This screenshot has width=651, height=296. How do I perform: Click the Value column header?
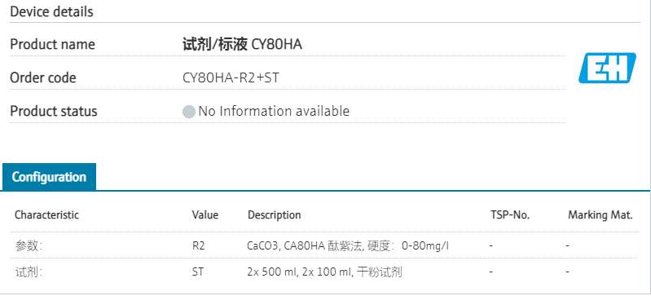205,215
